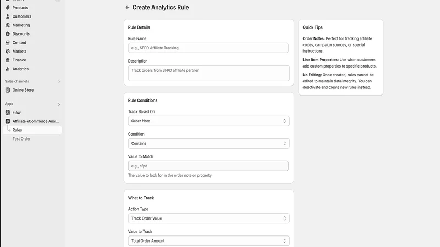Click the helper text under Value to Match

(170, 175)
